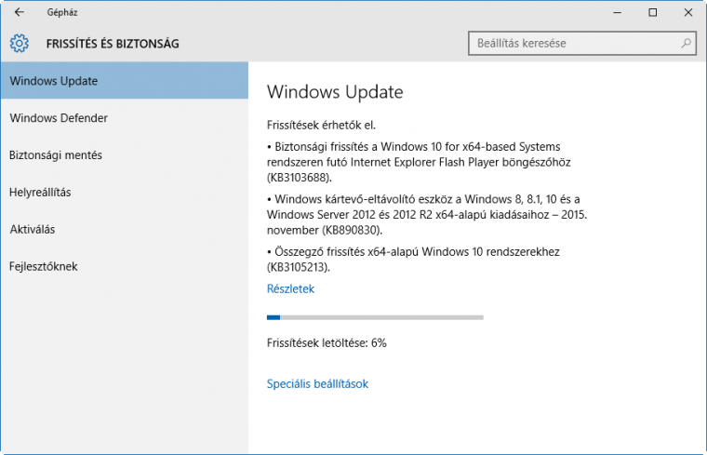Image resolution: width=707 pixels, height=455 pixels.
Task: Open the Részletek link
Action: point(290,288)
